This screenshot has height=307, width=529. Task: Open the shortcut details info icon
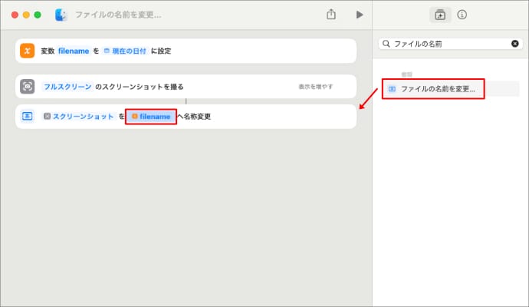[462, 15]
